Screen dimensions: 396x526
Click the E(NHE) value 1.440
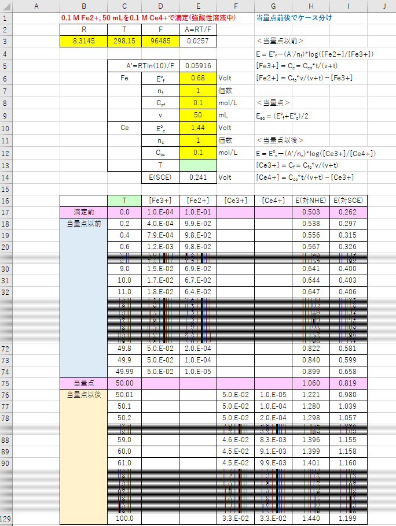[x=311, y=518]
